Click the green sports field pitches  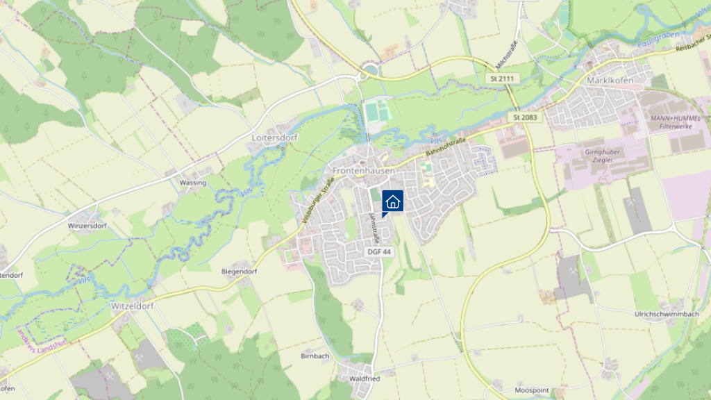point(377,112)
